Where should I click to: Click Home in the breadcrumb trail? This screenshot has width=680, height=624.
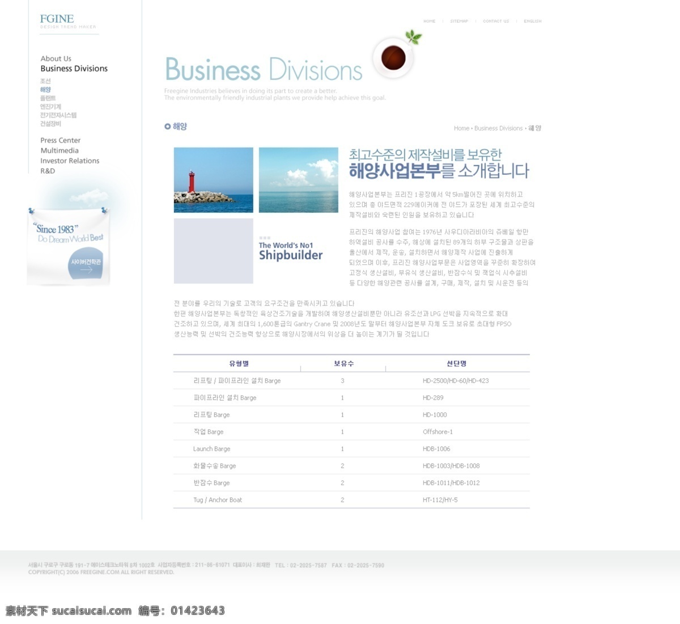pyautogui.click(x=461, y=128)
